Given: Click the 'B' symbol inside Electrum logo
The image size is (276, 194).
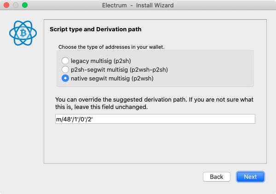Looking at the screenshot, I should tap(23, 33).
